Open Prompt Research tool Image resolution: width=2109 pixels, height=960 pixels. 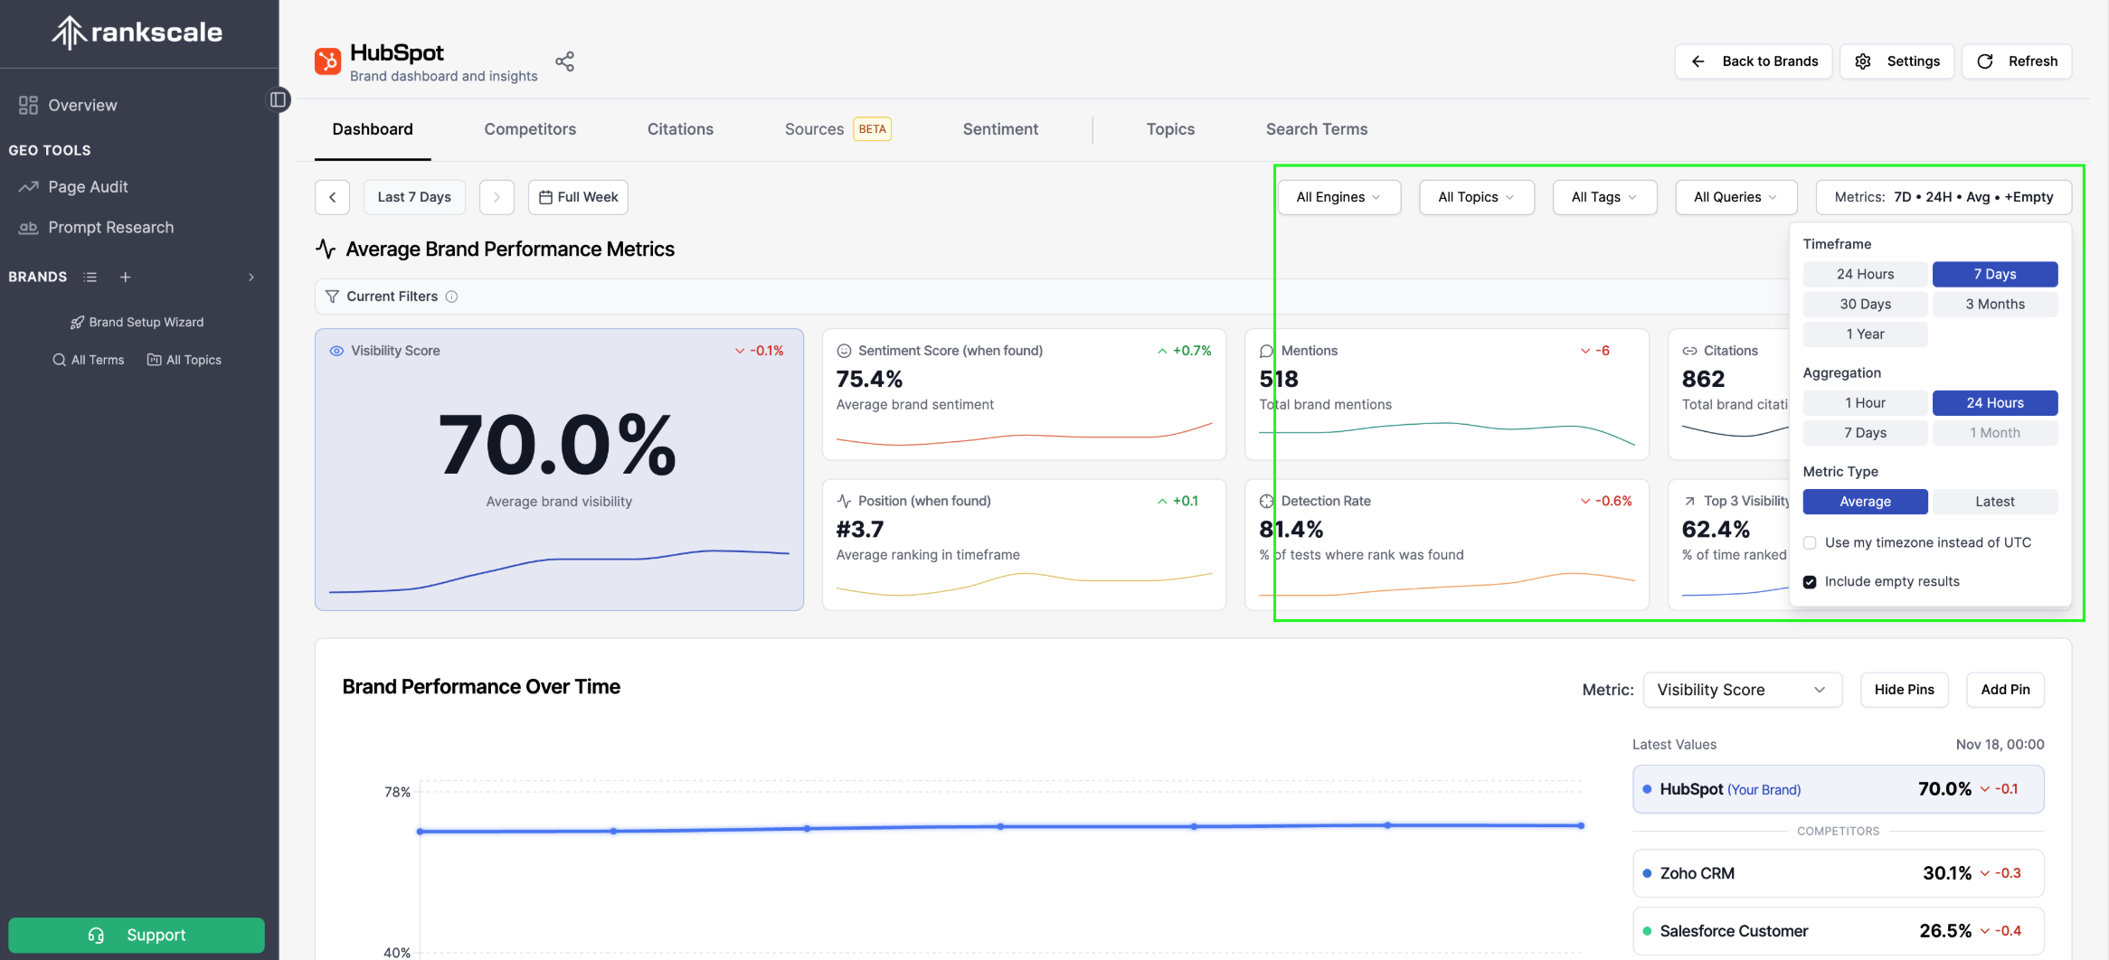pyautogui.click(x=97, y=227)
